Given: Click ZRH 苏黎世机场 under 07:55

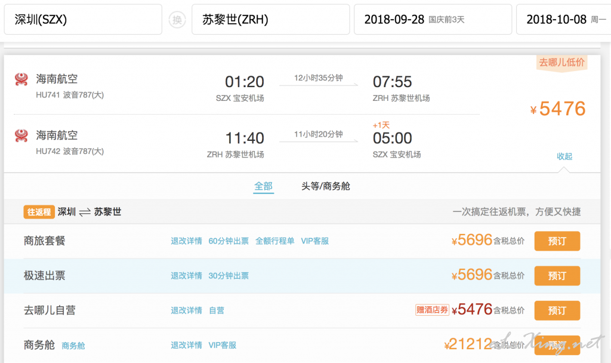Looking at the screenshot, I should pos(402,99).
